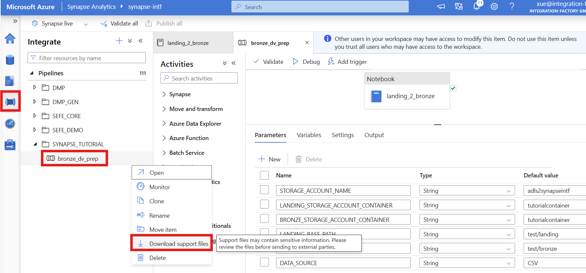
Task: Open Type dropdown for LANDING_STORAGE_ACCOUNT_CONTAINER
Action: (x=467, y=205)
